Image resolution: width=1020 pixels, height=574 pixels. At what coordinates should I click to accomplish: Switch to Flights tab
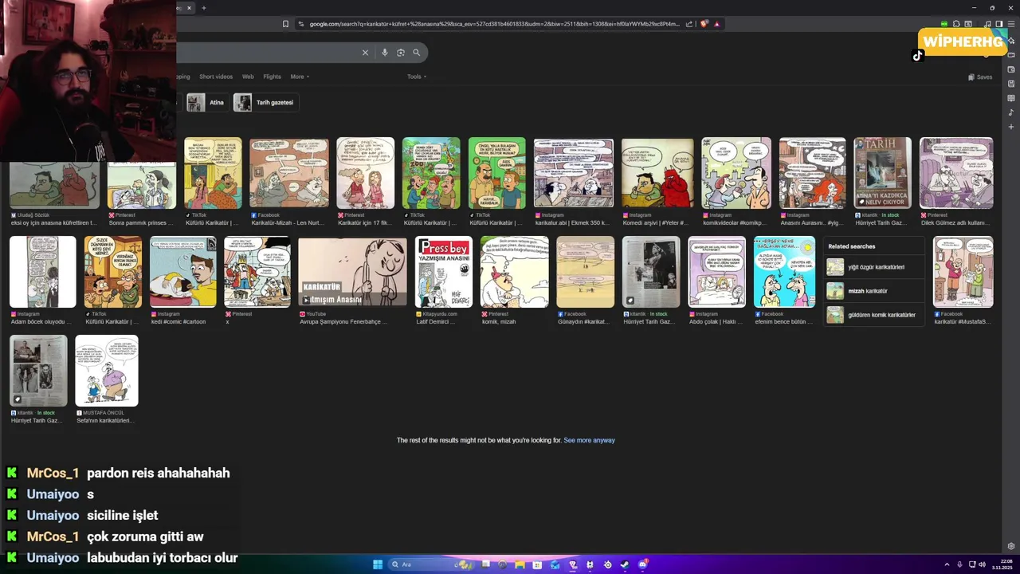272,77
